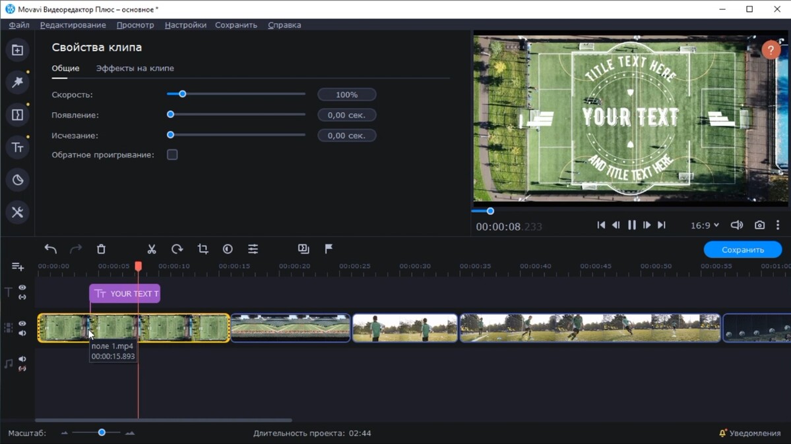This screenshot has width=791, height=444.
Task: Hide the title track with eye icon
Action: pyautogui.click(x=22, y=288)
